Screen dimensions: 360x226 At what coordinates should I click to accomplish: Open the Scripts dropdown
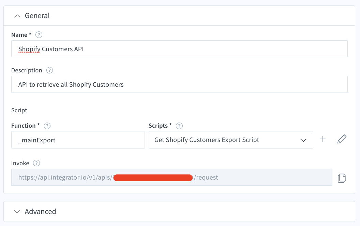303,140
